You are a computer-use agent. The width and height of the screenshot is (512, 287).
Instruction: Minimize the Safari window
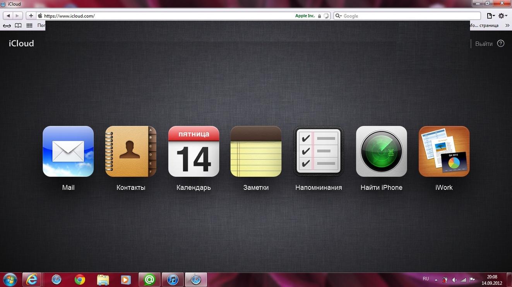[x=478, y=3]
